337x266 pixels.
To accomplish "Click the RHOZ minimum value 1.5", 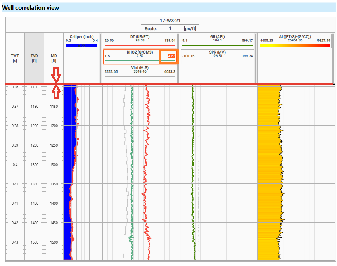I will pyautogui.click(x=107, y=56).
